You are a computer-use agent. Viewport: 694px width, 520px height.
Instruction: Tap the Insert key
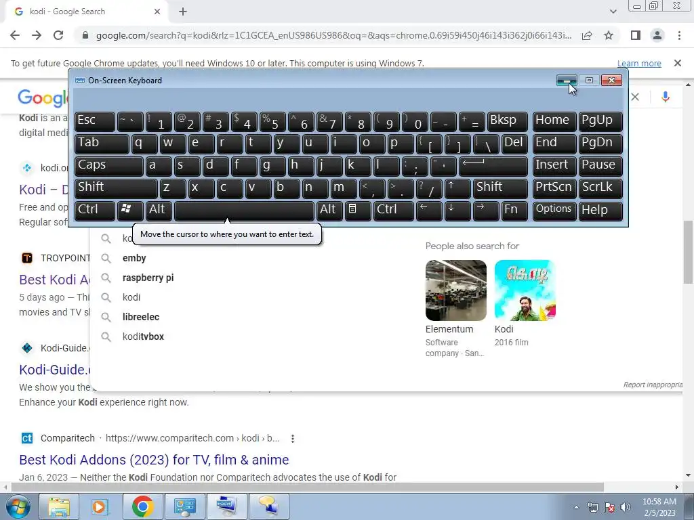[x=554, y=166]
